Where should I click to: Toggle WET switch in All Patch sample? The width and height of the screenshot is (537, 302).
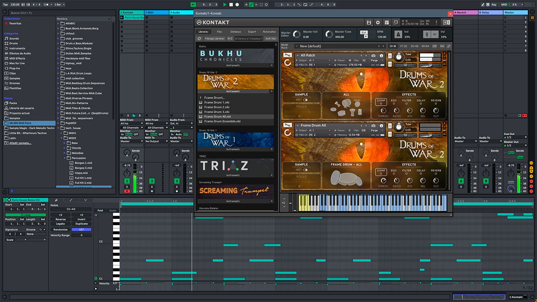(x=306, y=100)
